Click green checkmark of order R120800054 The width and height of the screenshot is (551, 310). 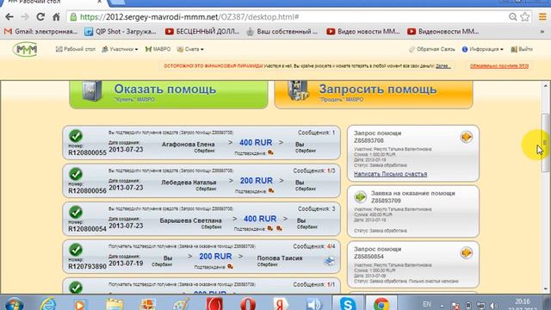(x=76, y=212)
